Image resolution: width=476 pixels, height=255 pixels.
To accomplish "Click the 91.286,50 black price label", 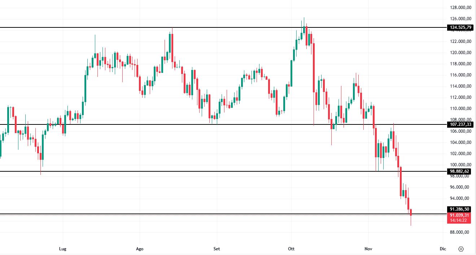I will click(459, 209).
